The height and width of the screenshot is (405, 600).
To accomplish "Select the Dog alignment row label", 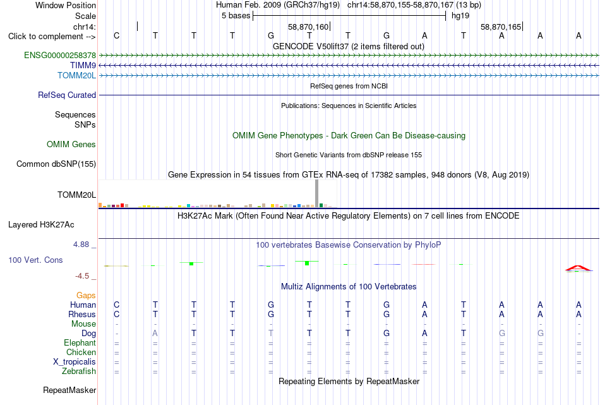I will tap(89, 334).
